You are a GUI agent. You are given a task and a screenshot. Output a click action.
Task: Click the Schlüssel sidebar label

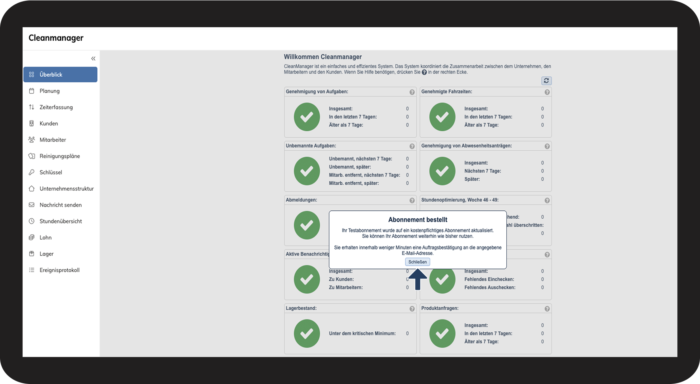coord(51,172)
